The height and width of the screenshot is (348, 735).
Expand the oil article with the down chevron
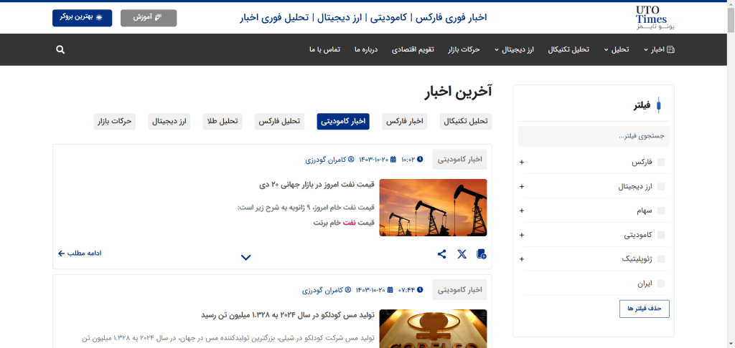(246, 258)
